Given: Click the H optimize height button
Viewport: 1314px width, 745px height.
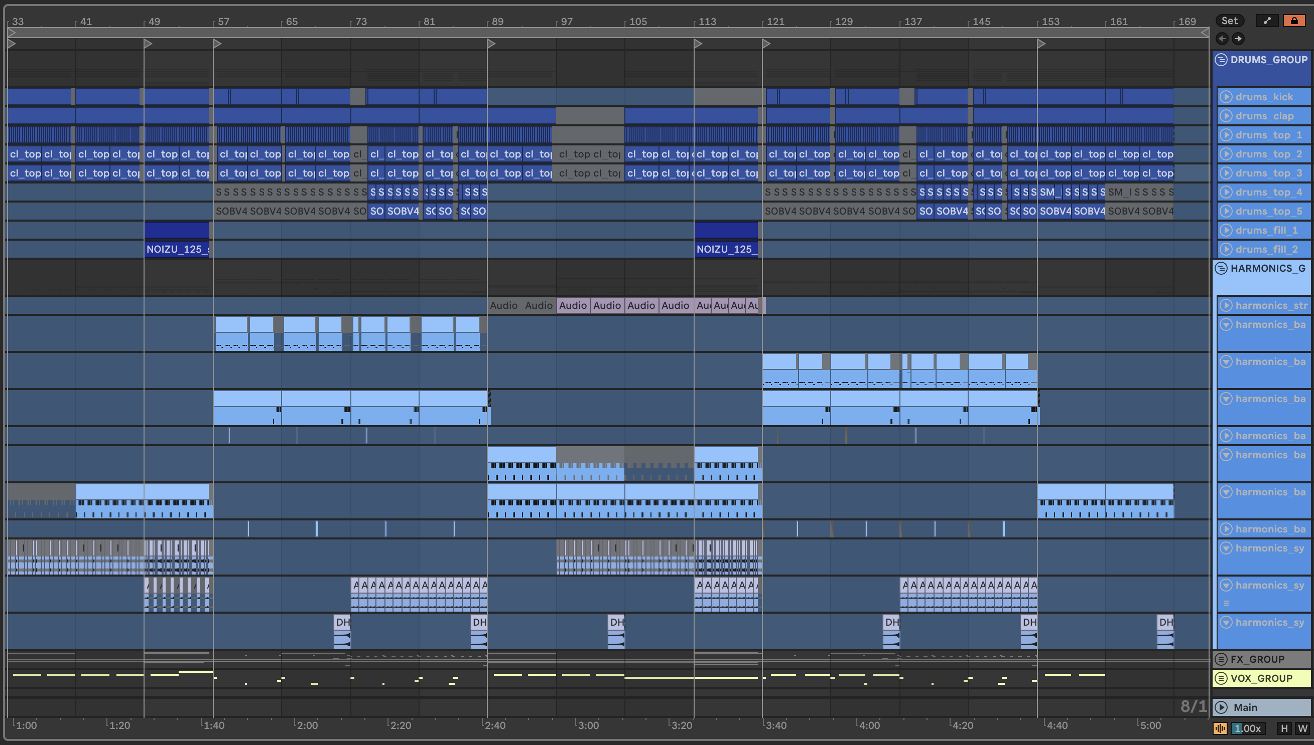Looking at the screenshot, I should (x=1284, y=728).
